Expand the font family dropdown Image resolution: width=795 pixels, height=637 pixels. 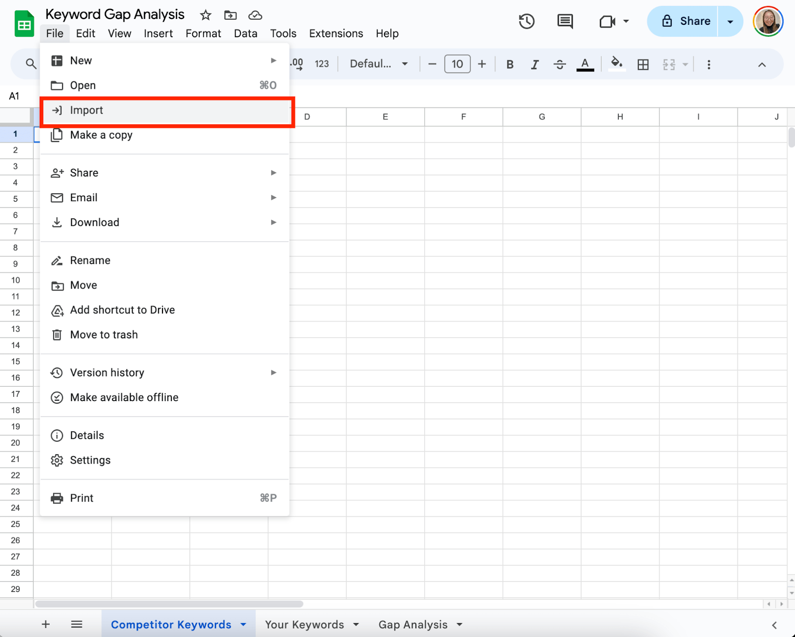coord(379,64)
